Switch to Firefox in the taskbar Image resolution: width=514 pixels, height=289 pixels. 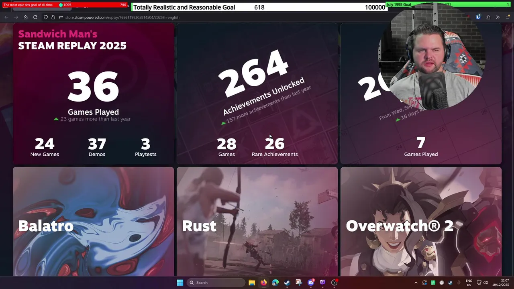click(x=263, y=283)
